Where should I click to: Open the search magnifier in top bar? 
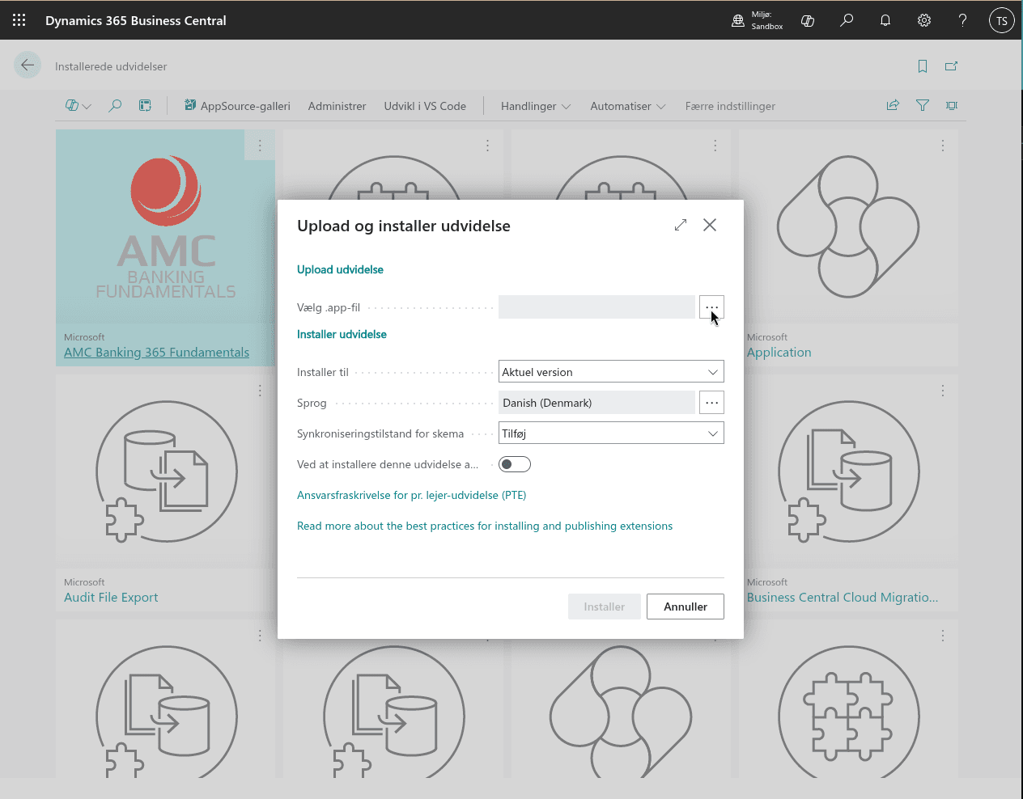click(x=847, y=21)
